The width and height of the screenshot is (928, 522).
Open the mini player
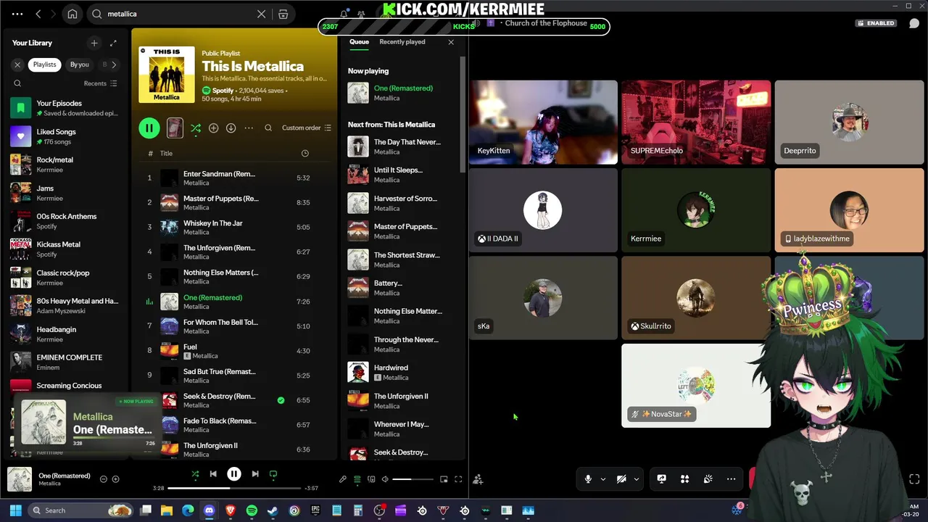point(444,479)
